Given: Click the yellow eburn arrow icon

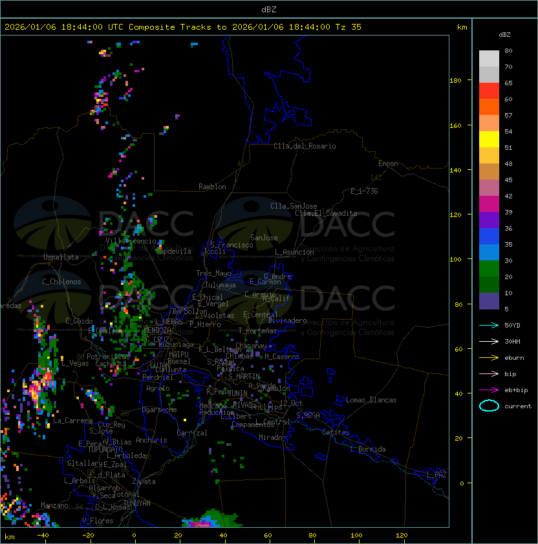Looking at the screenshot, I should (489, 358).
